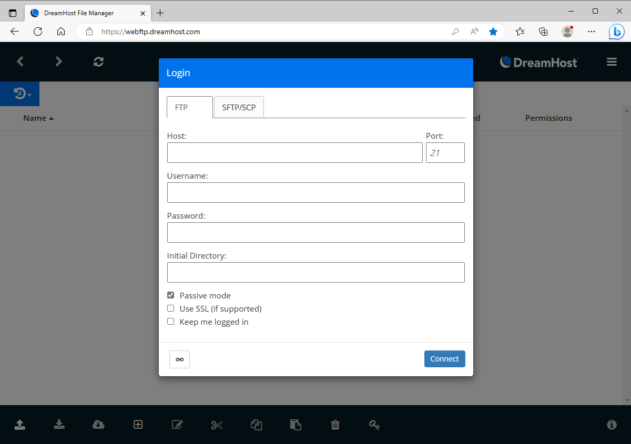Click the page vertical scrollbar
631x444 pixels.
(x=626, y=255)
